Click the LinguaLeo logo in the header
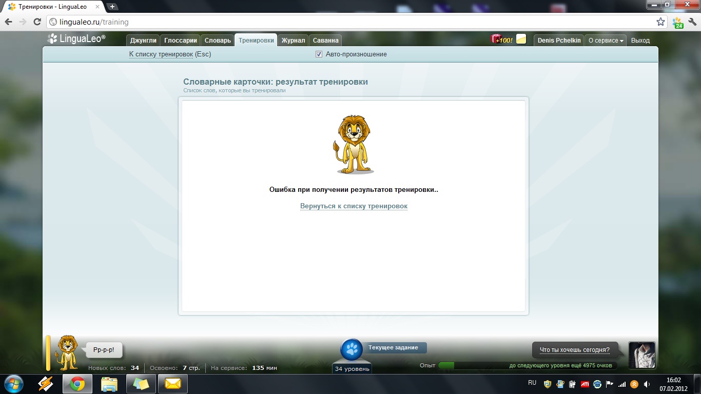This screenshot has width=701, height=394. (76, 38)
